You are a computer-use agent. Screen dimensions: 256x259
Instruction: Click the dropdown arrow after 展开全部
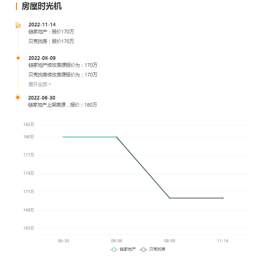[50, 84]
